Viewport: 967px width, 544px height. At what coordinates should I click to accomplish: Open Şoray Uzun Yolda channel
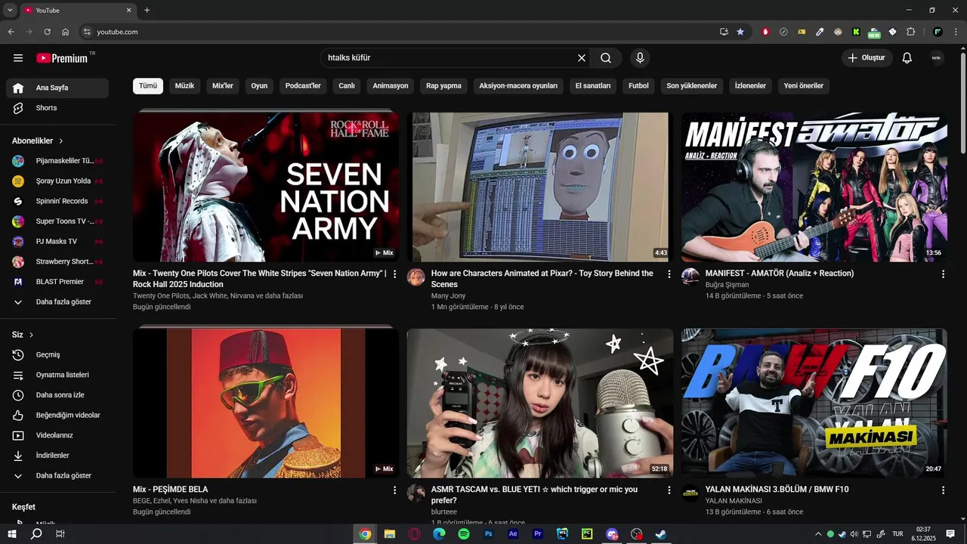tap(57, 181)
